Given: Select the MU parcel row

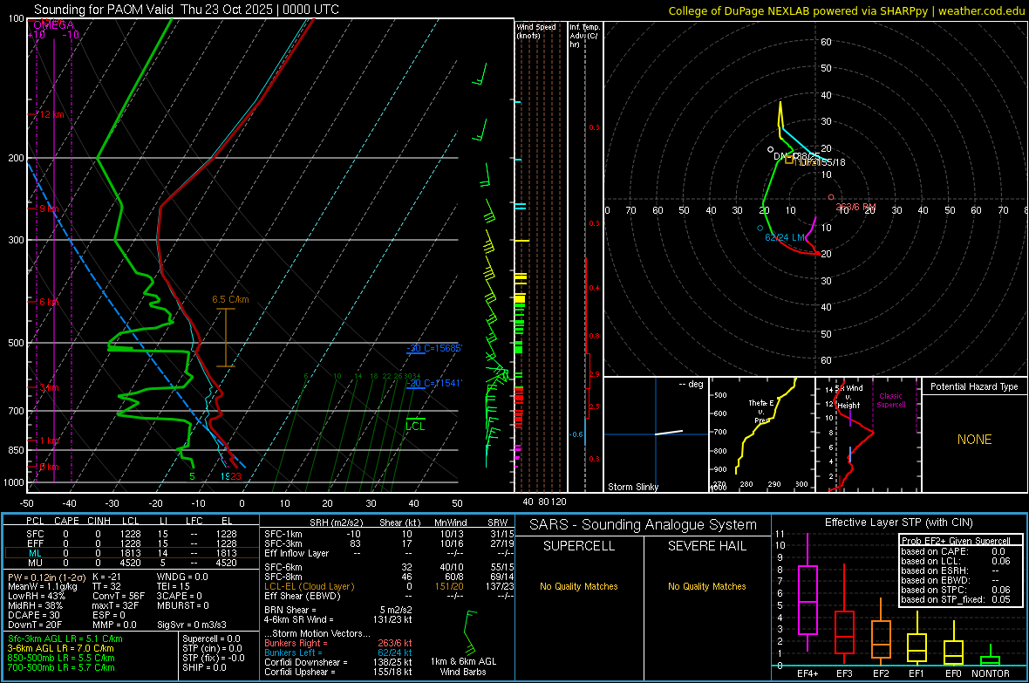Looking at the screenshot, I should tap(132, 563).
